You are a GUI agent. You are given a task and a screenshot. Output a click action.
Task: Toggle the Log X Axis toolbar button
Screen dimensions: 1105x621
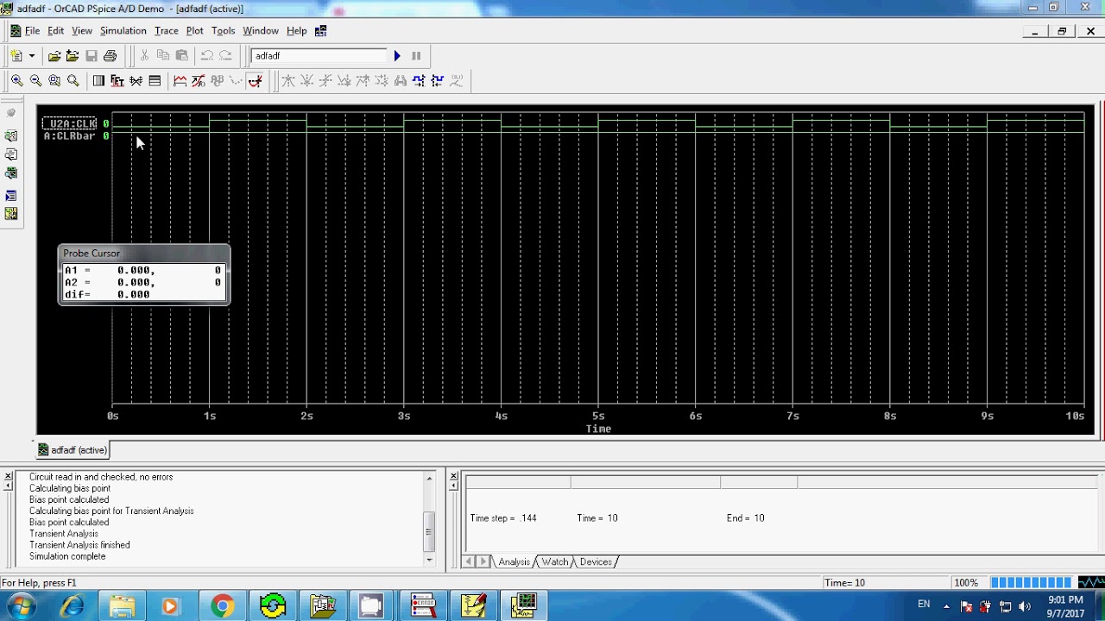click(x=98, y=80)
